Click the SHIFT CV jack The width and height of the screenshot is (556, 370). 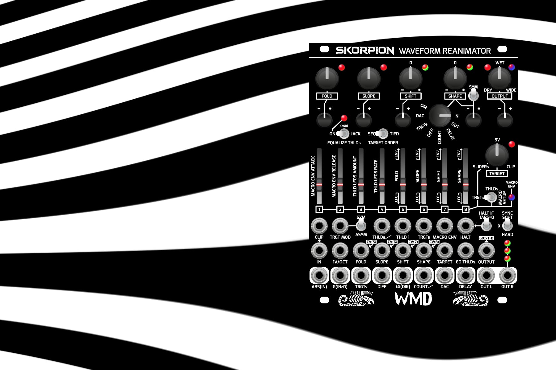click(403, 251)
